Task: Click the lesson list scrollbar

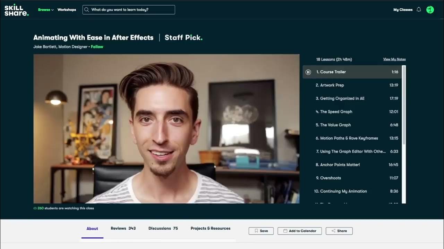Action: tap(404, 105)
